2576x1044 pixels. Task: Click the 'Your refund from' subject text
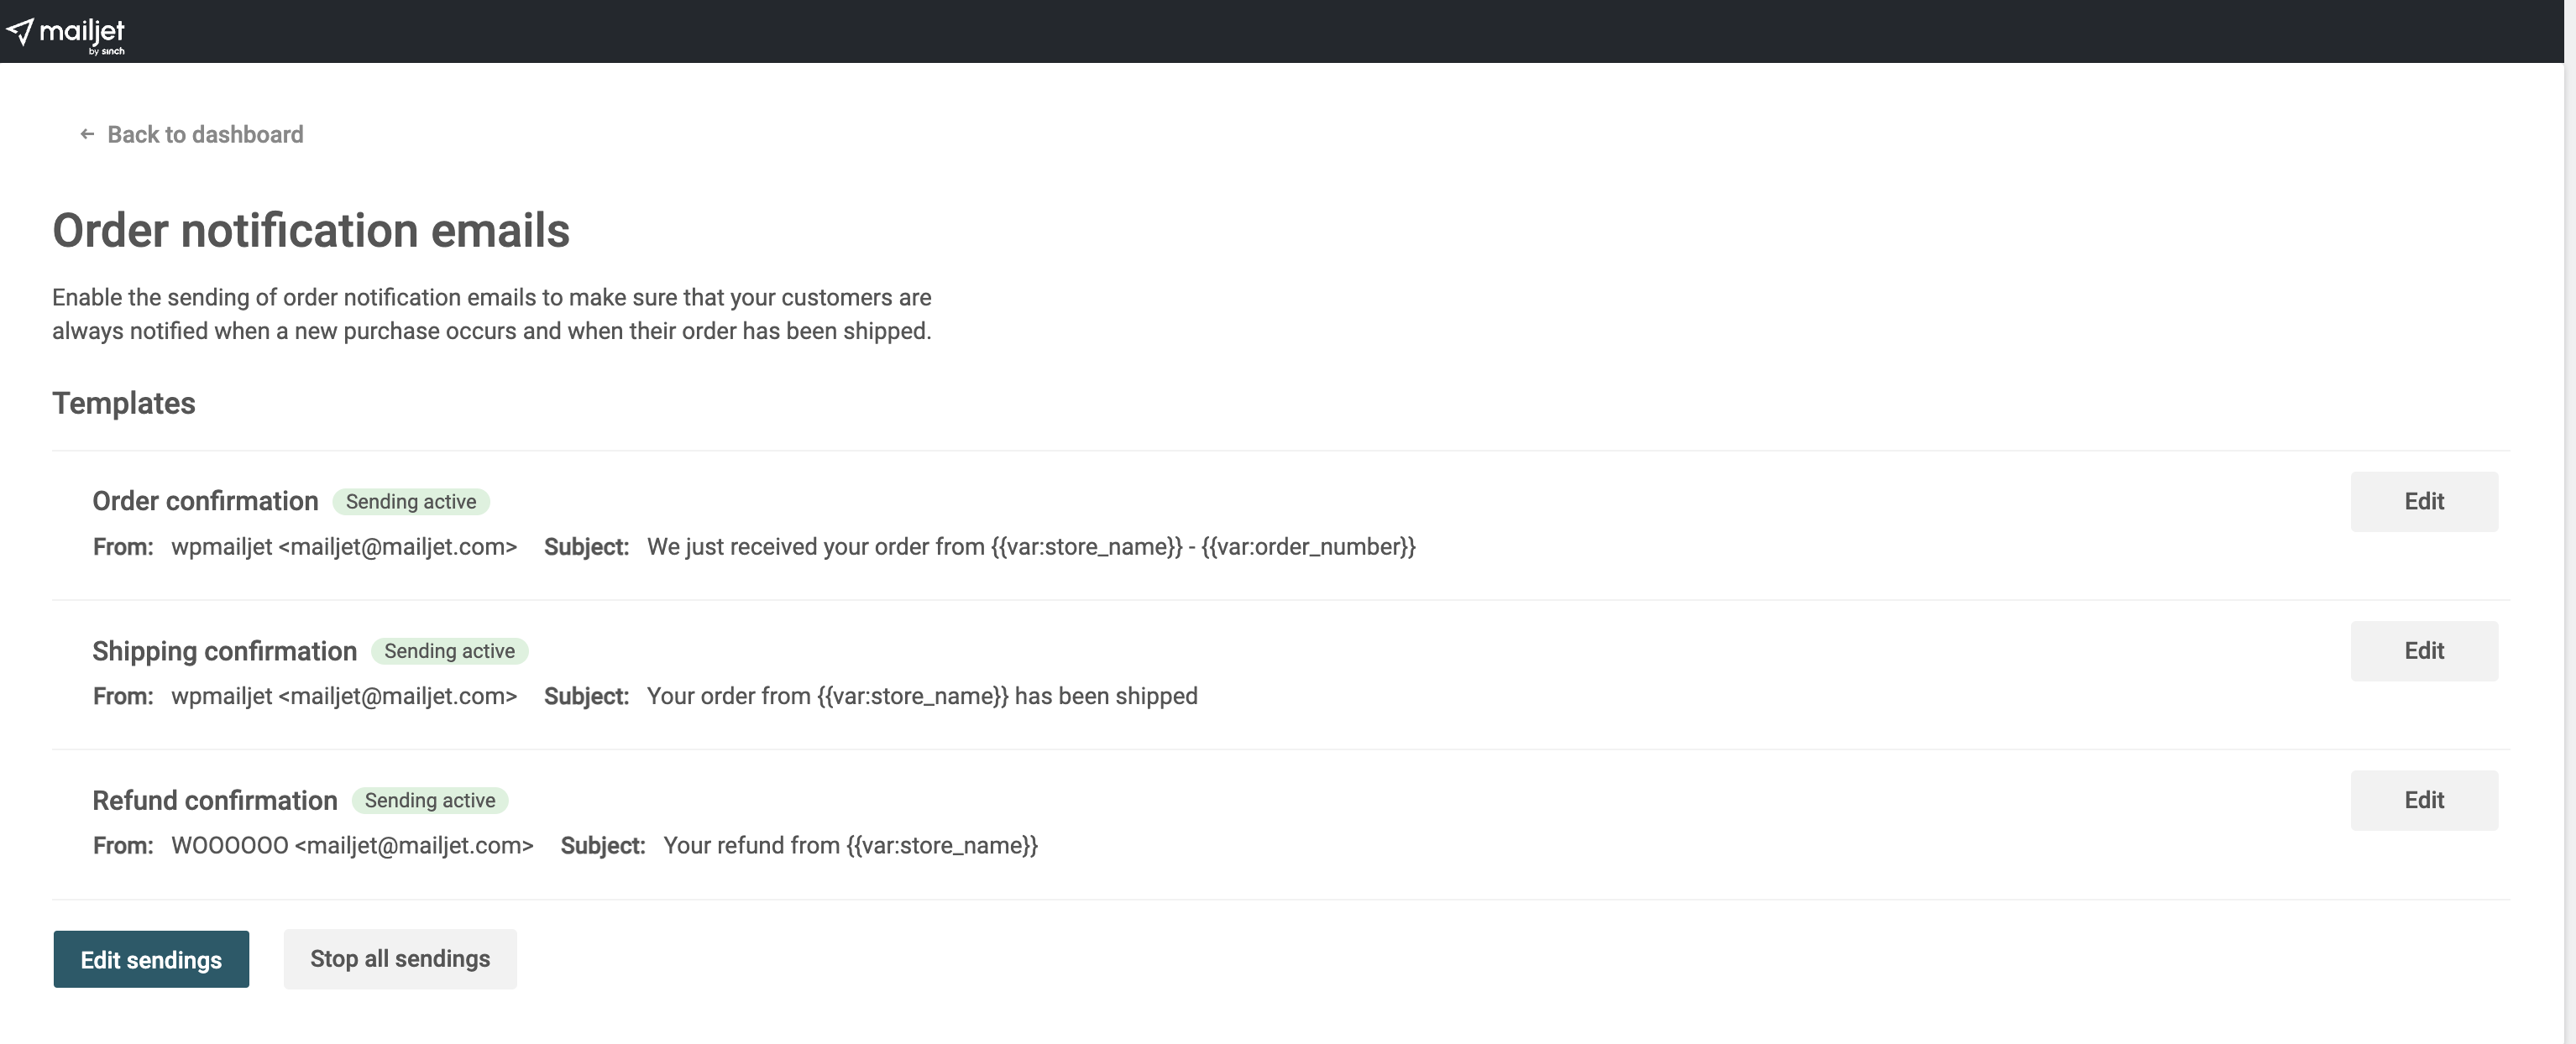(x=850, y=846)
